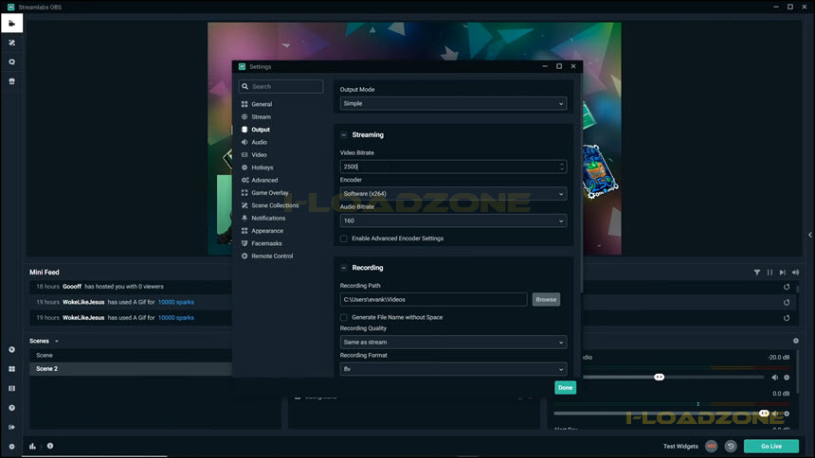Open the App Store icon in the sidebar

[x=11, y=81]
